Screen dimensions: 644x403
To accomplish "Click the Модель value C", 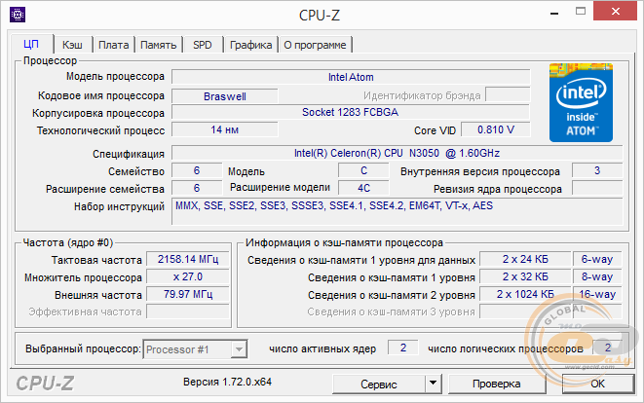I will pyautogui.click(x=363, y=170).
